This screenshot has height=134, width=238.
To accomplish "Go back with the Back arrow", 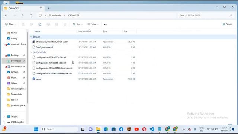I will pos(6,15).
